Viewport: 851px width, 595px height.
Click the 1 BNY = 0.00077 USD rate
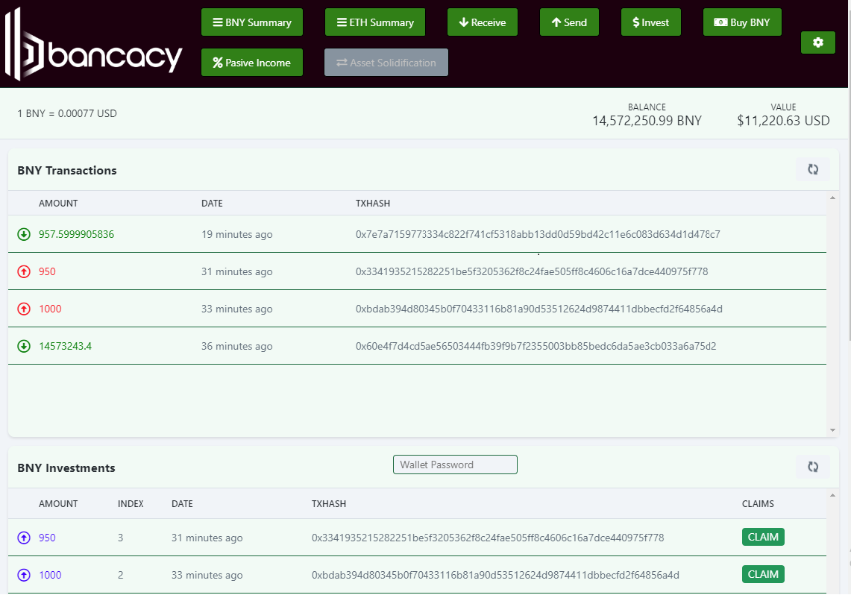click(67, 113)
